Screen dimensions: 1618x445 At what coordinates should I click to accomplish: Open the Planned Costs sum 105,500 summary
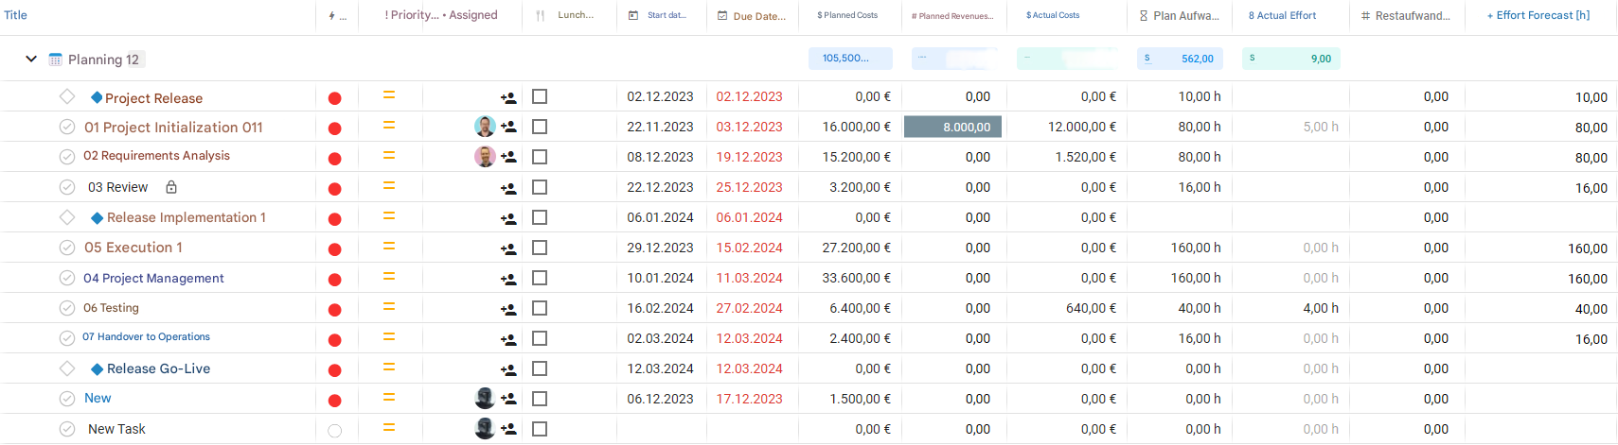tap(849, 59)
